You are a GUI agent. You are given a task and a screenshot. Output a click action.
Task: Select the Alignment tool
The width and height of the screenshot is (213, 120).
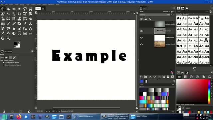tap(8, 9)
